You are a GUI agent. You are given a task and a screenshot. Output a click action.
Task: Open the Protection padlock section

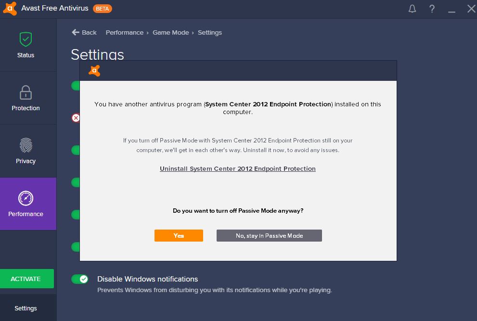click(x=26, y=98)
